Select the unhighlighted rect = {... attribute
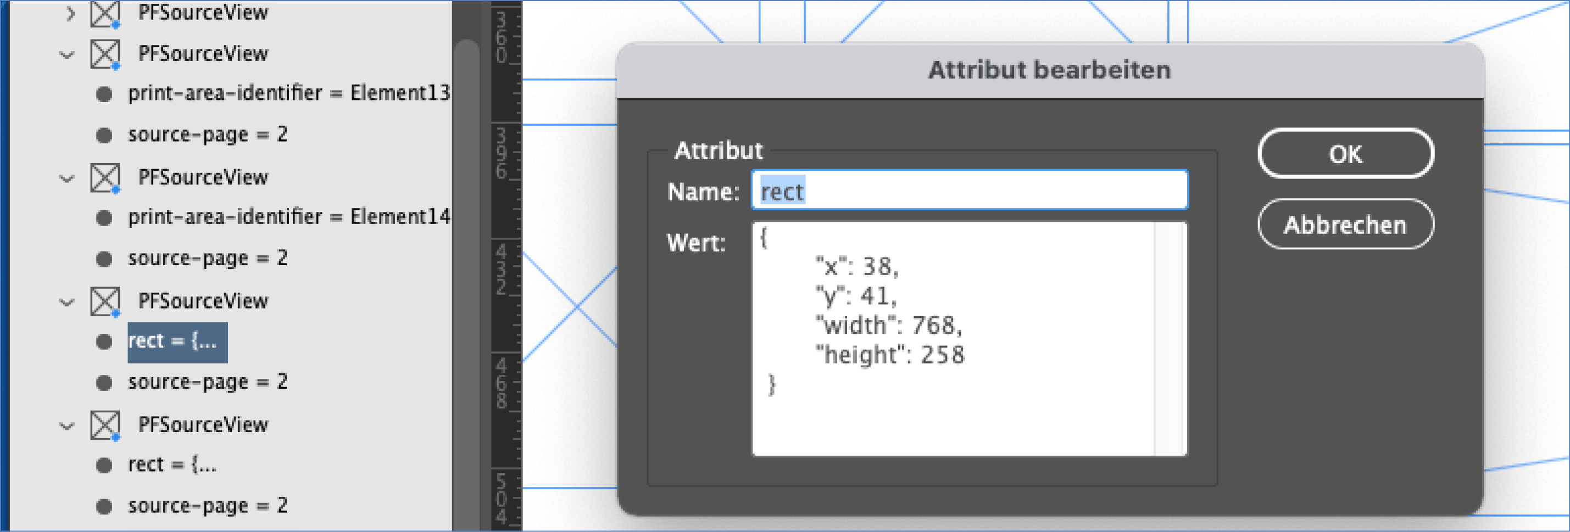 point(172,465)
